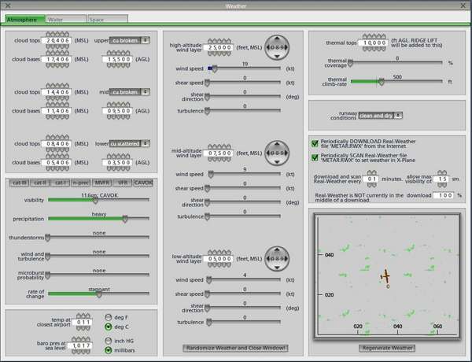Open the mid cloud type dropdown
The height and width of the screenshot is (362, 472).
pyautogui.click(x=130, y=92)
